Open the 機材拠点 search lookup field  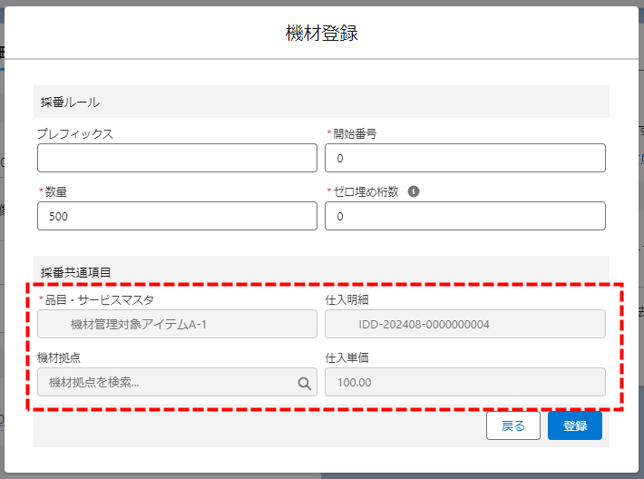(x=168, y=383)
